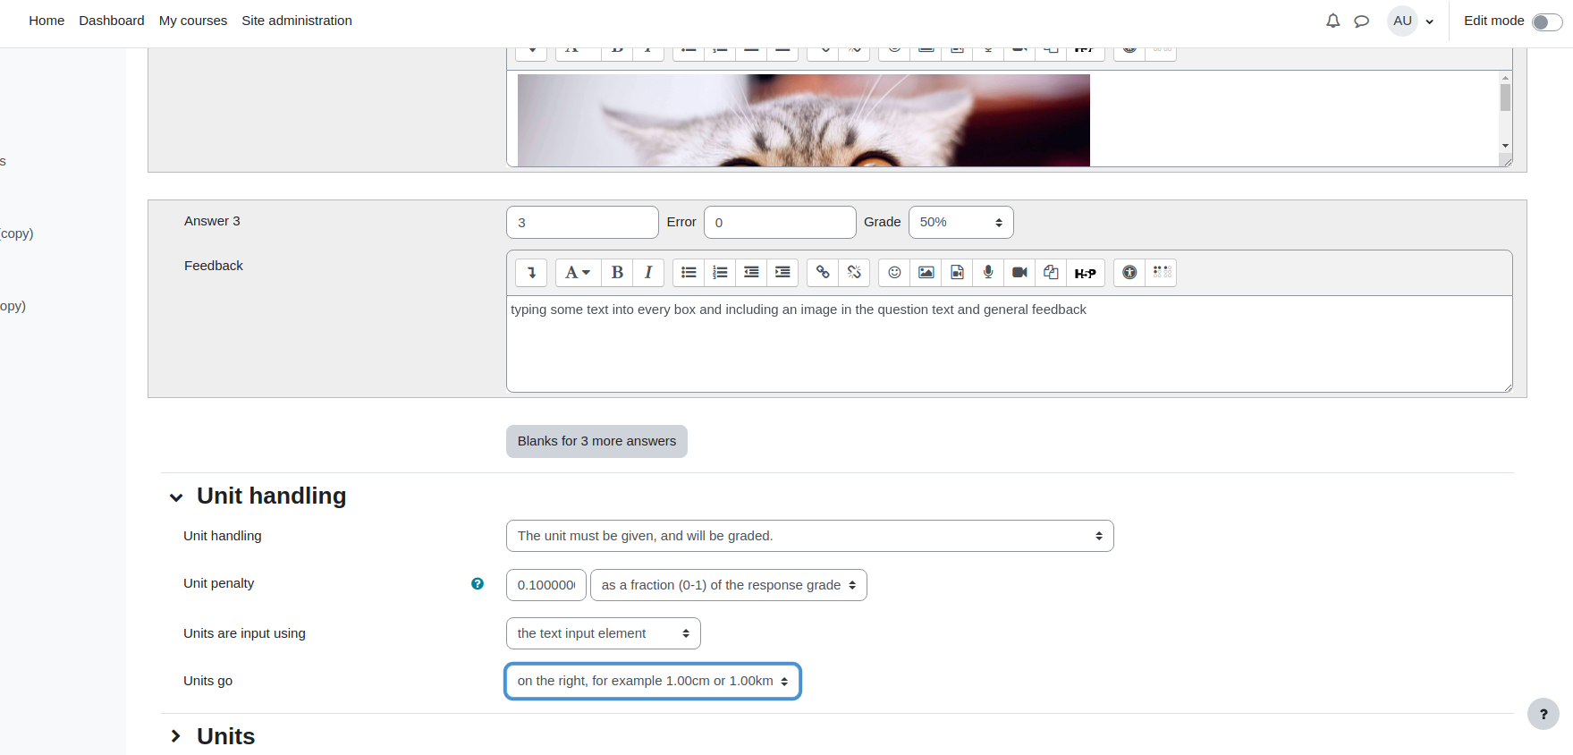The height and width of the screenshot is (755, 1573).
Task: Open Units go position dropdown
Action: (x=653, y=682)
